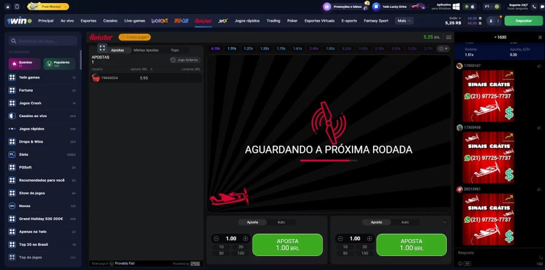Open the Drops & Wins category icon
The image size is (545, 270).
tap(12, 141)
